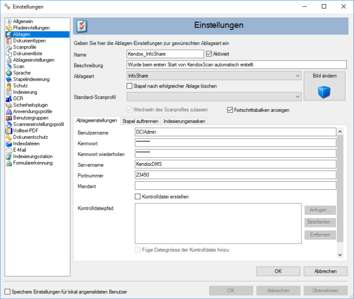Click the Bild ändern button
The height and width of the screenshot is (299, 354).
coord(324,85)
